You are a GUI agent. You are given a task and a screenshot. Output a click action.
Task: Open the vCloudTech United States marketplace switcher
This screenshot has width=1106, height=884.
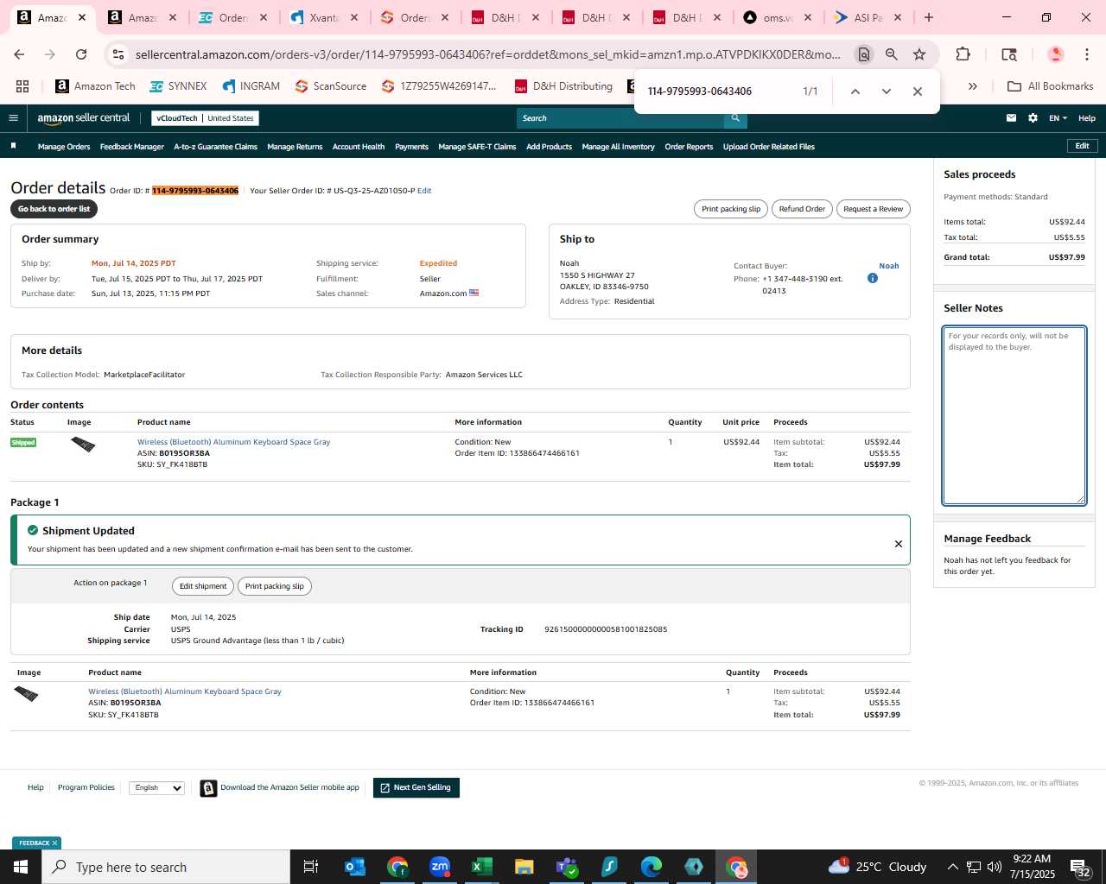[x=205, y=118]
